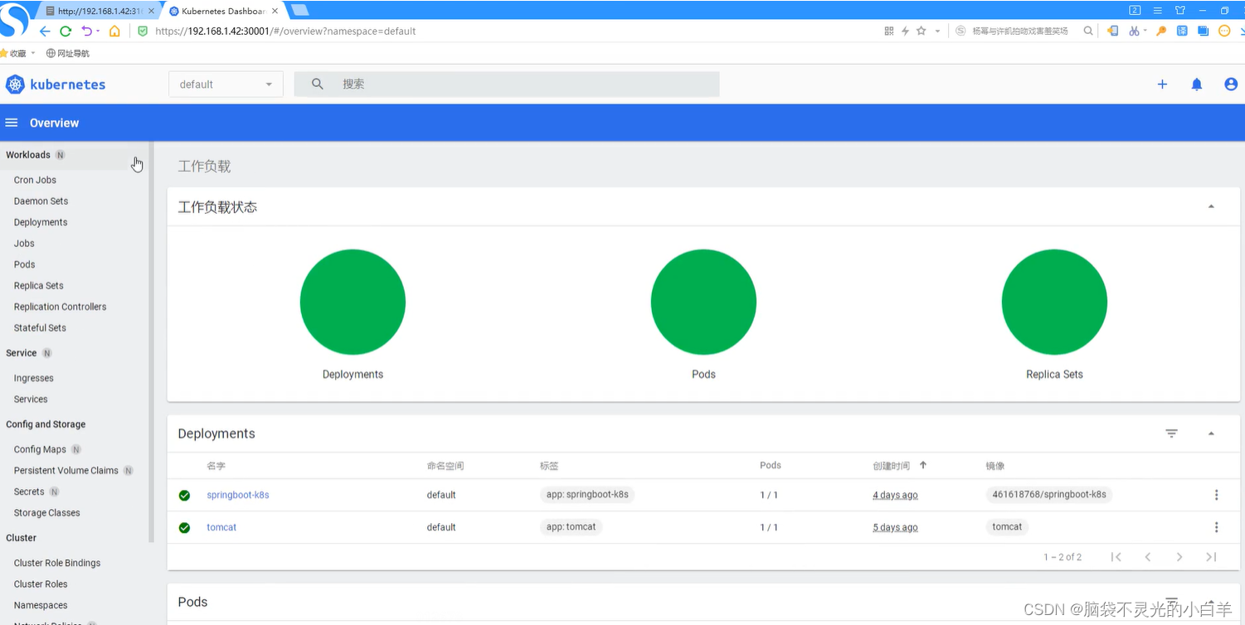1245x625 pixels.
Task: Open Jobs in sidebar
Action: point(24,244)
